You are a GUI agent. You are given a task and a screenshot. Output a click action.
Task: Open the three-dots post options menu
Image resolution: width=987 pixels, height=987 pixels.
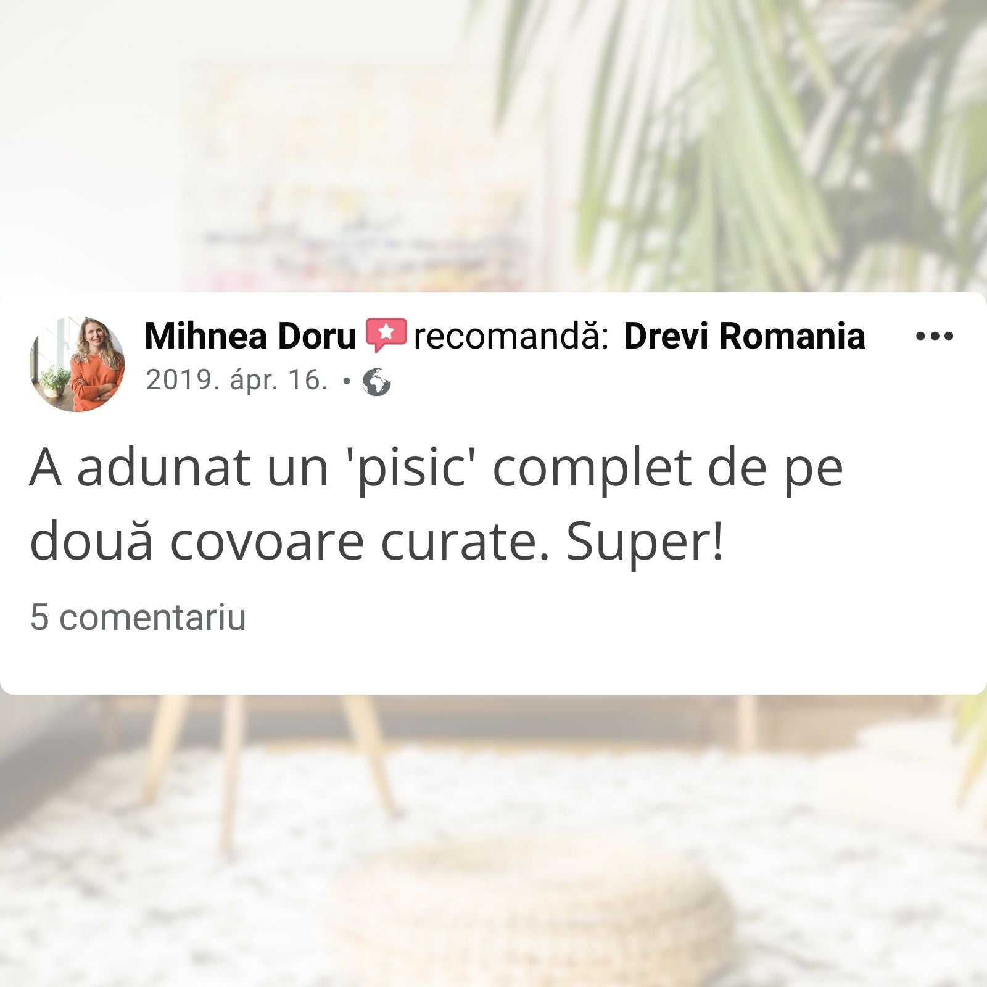[934, 336]
